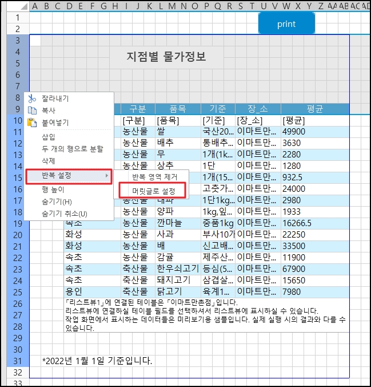Choose 숨기기(H) to hide the row
371x387 pixels.
click(x=56, y=202)
